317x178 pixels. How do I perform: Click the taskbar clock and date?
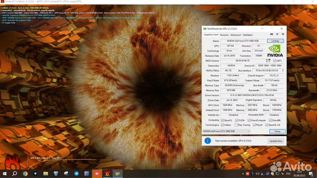click(x=299, y=174)
